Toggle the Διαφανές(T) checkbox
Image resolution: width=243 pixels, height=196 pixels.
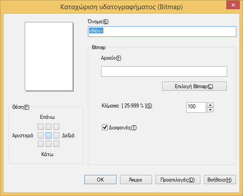point(105,128)
